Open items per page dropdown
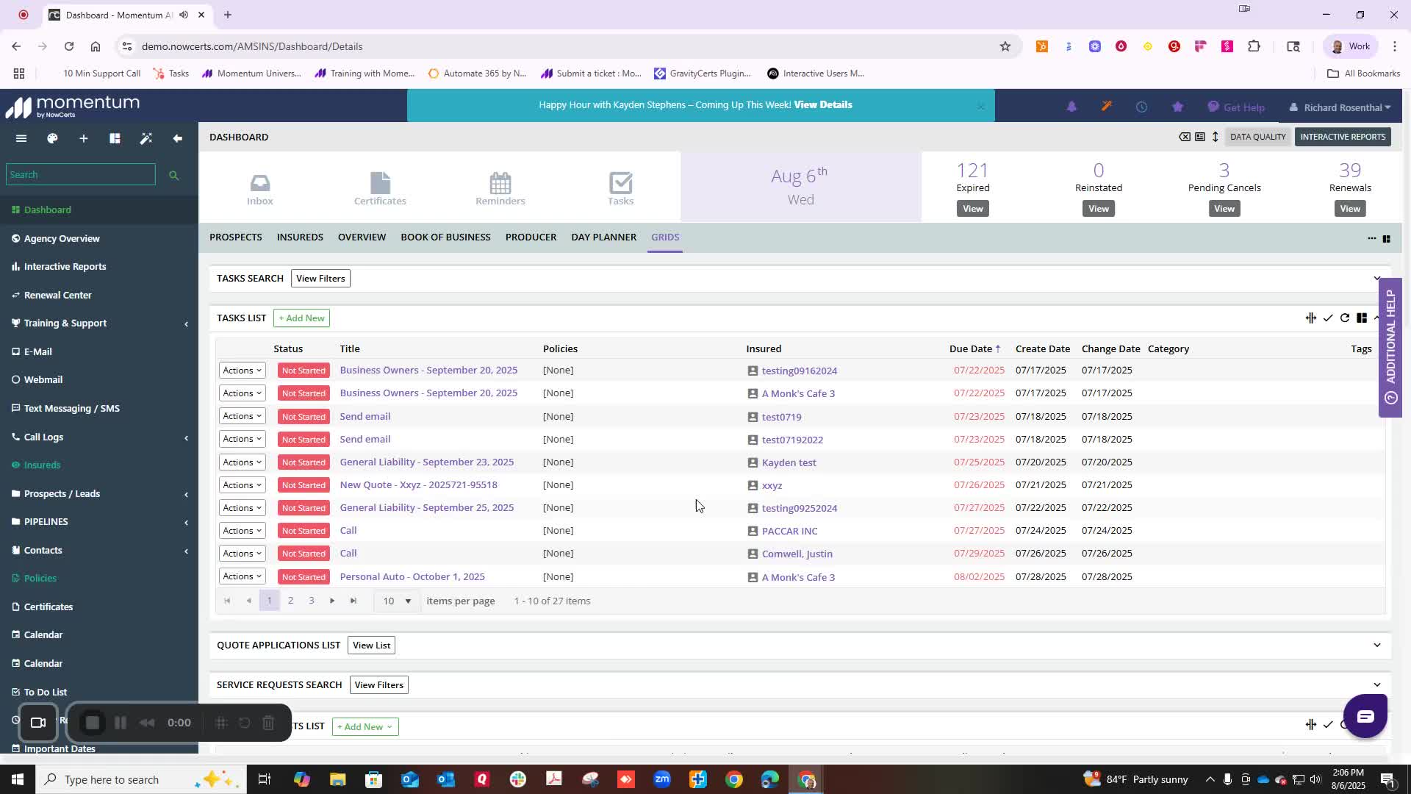Screen dimensions: 1411x794 tap(397, 601)
